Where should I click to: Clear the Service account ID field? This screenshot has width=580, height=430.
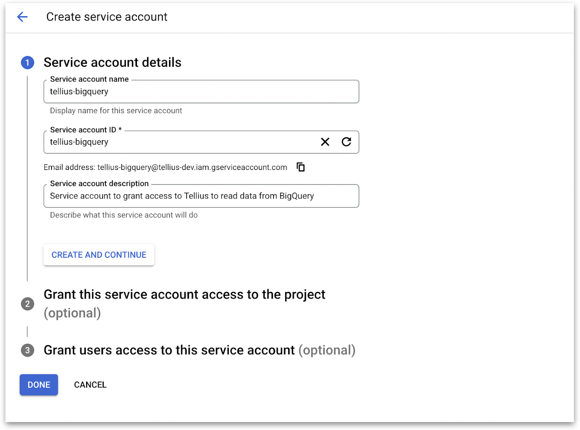pyautogui.click(x=325, y=142)
